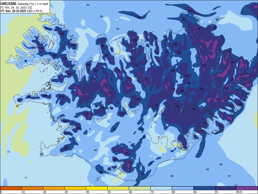Click the '0' legend scale label
This screenshot has width=258, height=194.
(x=1, y=192)
